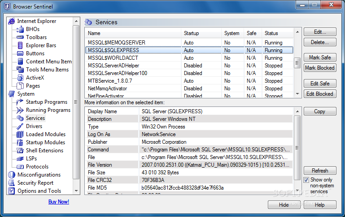
Task: Click the Drivers screwdriver icon
Action: click(20, 126)
